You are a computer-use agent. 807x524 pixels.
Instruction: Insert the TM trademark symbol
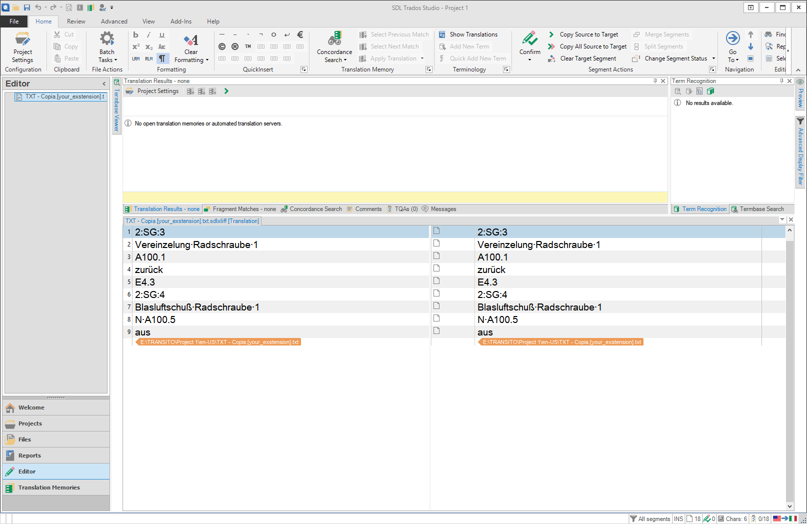coord(248,46)
